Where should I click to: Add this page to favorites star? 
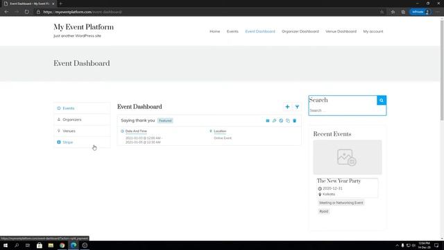[382, 12]
